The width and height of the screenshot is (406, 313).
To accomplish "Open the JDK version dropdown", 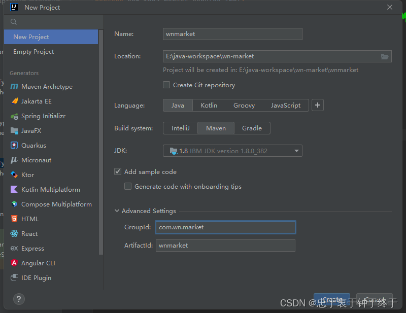I will (232, 151).
